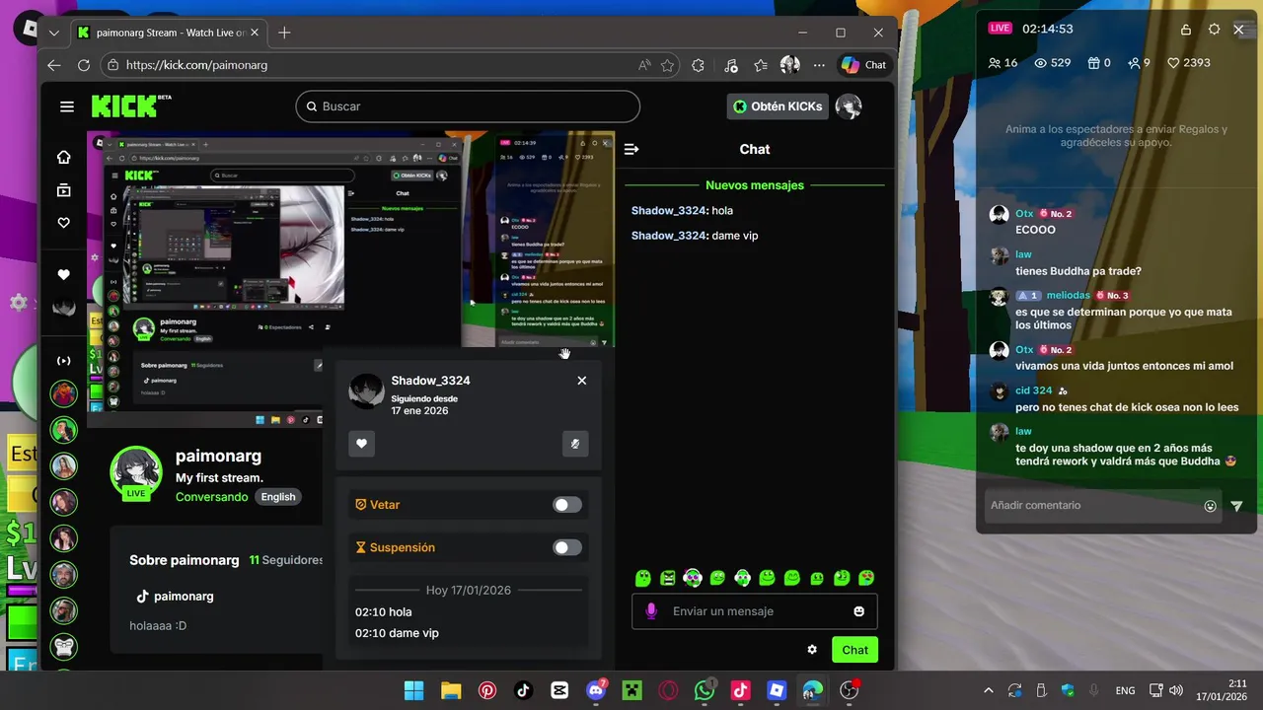This screenshot has width=1263, height=710.
Task: Click the purple microphone in message box
Action: click(651, 611)
